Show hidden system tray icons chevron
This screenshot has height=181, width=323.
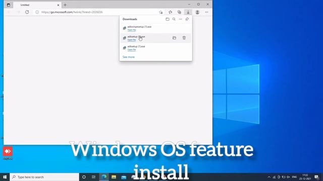(x=269, y=177)
